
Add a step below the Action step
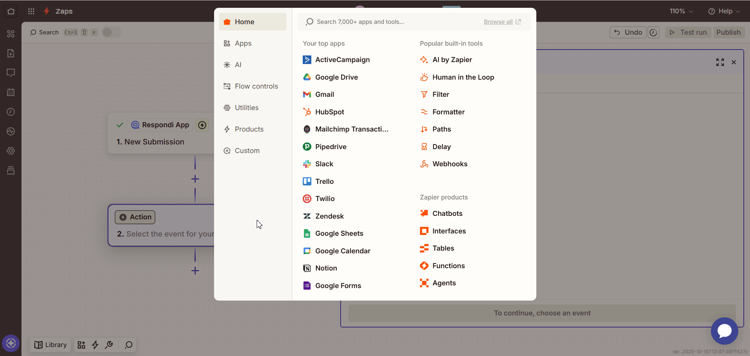[x=195, y=271]
